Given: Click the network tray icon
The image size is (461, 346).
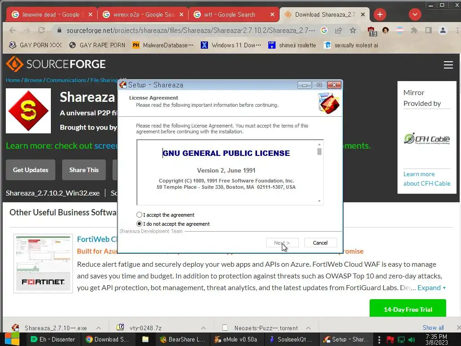Looking at the screenshot, I should tap(401, 340).
